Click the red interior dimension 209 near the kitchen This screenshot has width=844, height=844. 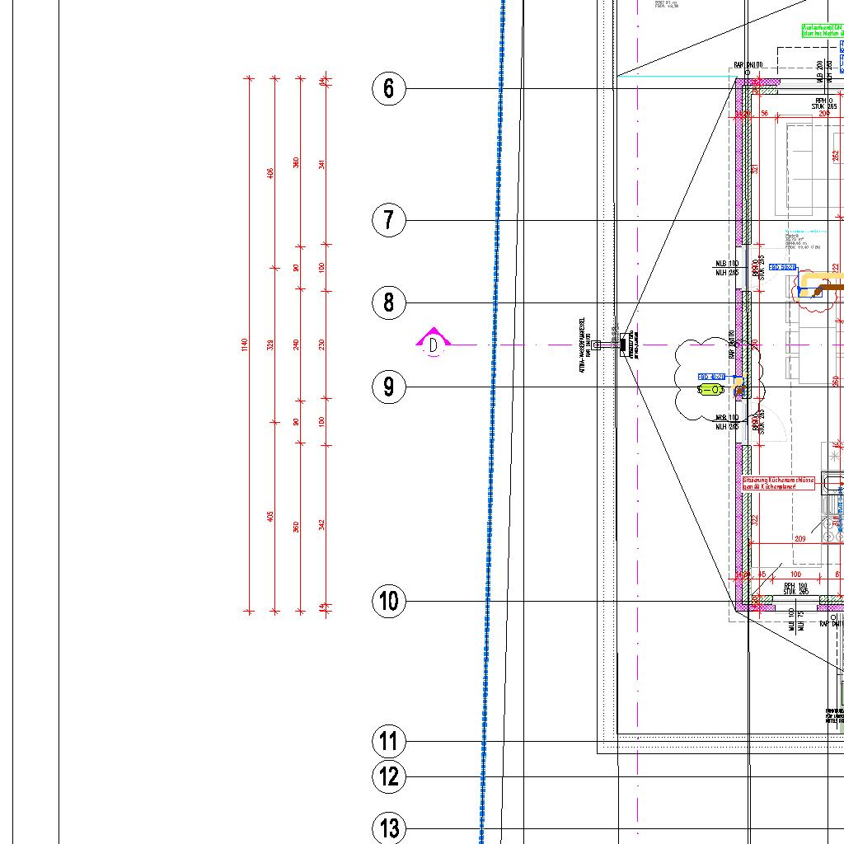point(799,538)
